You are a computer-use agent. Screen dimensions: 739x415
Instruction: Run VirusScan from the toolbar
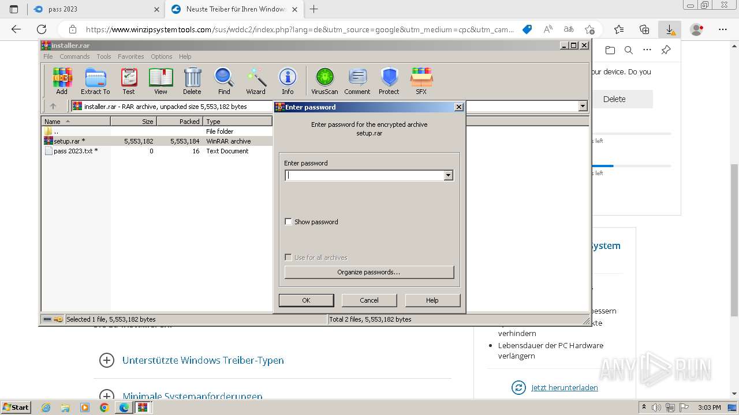pos(324,81)
